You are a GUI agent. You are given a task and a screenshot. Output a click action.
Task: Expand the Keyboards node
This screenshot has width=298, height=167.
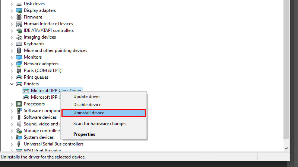point(12,44)
